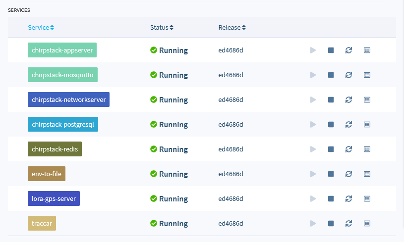
Task: Restart the chirpstack-mosquitto service
Action: (x=348, y=75)
